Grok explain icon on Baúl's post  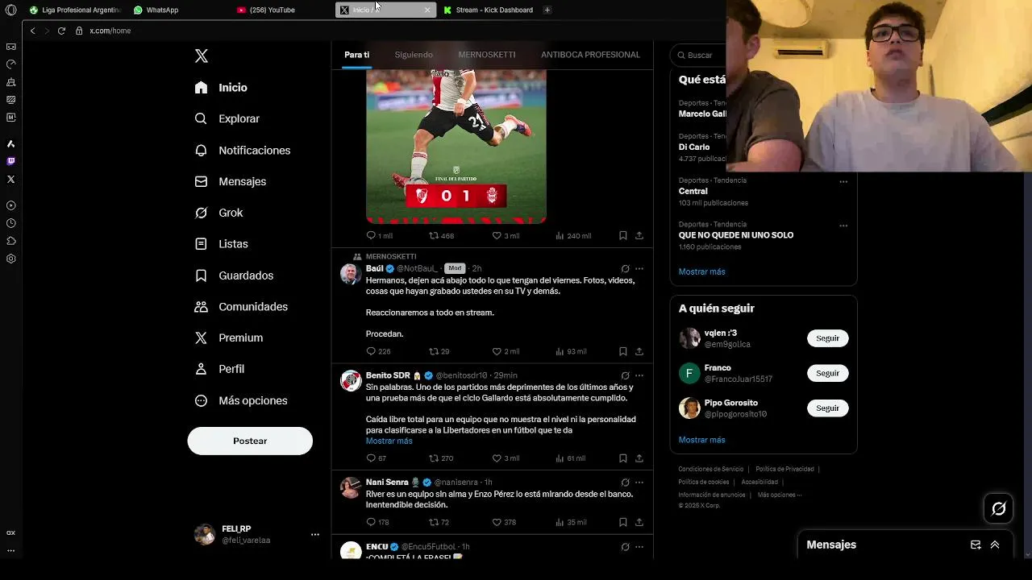click(x=625, y=268)
